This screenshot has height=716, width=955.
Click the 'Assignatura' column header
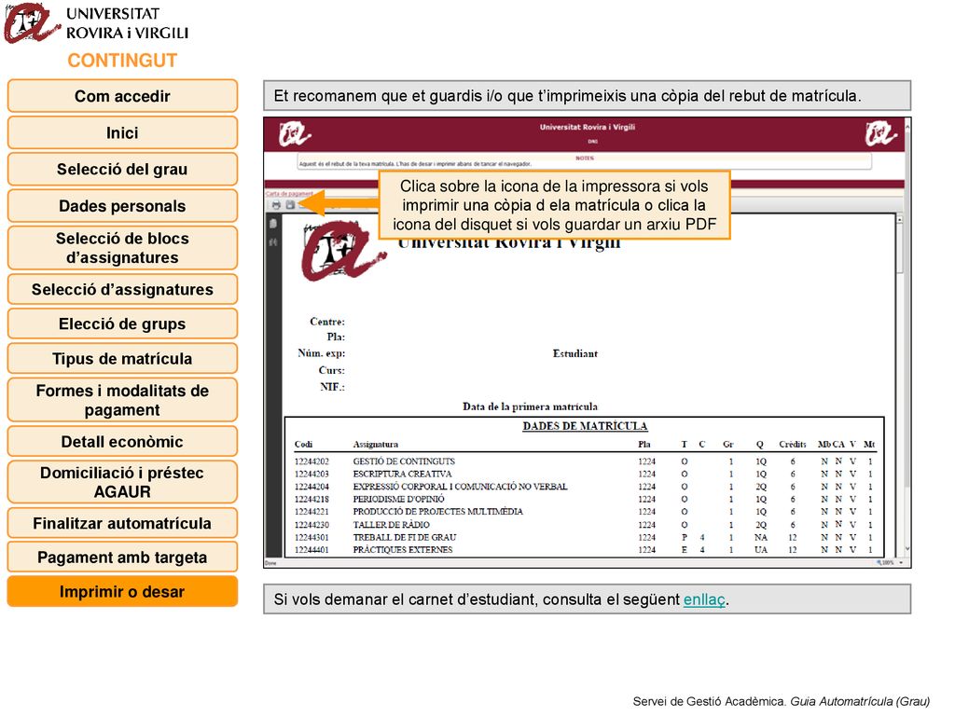coord(375,445)
